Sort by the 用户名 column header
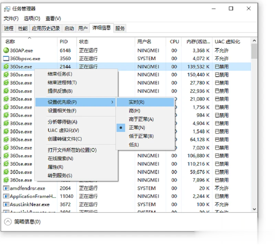Screen dimensions: 275x247 pyautogui.click(x=150, y=42)
